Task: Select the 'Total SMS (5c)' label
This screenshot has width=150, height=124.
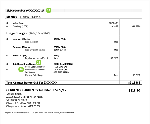Action: (x=20, y=56)
